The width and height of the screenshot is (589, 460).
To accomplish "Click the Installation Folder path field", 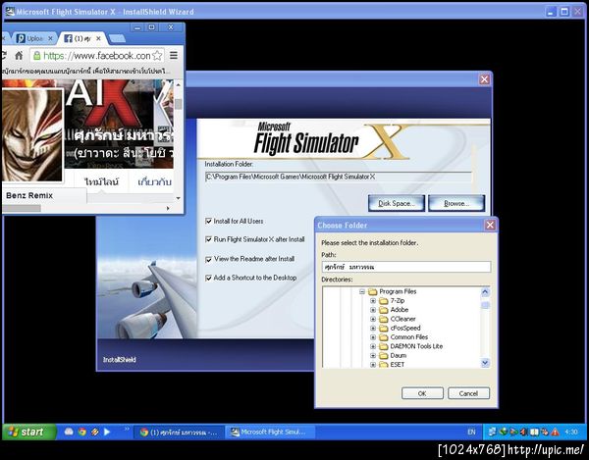I will tap(338, 177).
